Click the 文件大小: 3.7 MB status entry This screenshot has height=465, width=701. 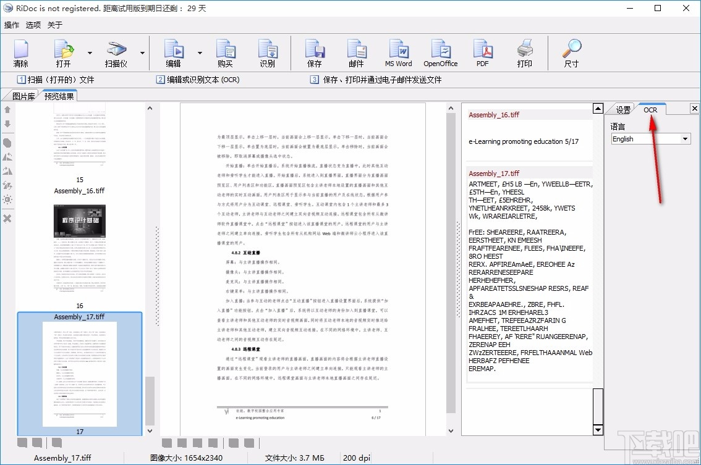click(295, 458)
